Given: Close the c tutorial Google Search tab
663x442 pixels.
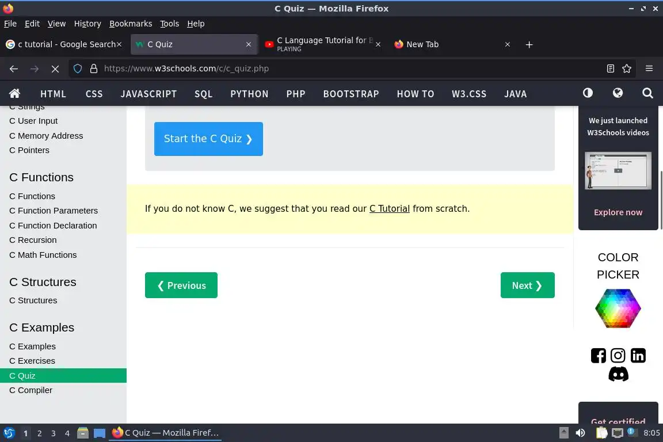Looking at the screenshot, I should point(119,44).
